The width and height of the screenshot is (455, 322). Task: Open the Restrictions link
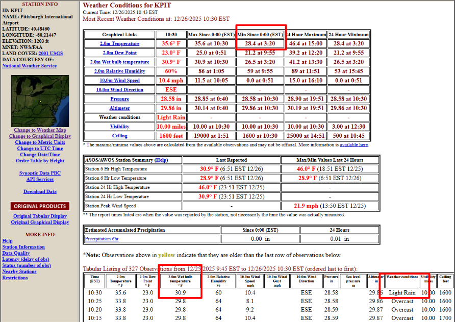tap(15, 278)
